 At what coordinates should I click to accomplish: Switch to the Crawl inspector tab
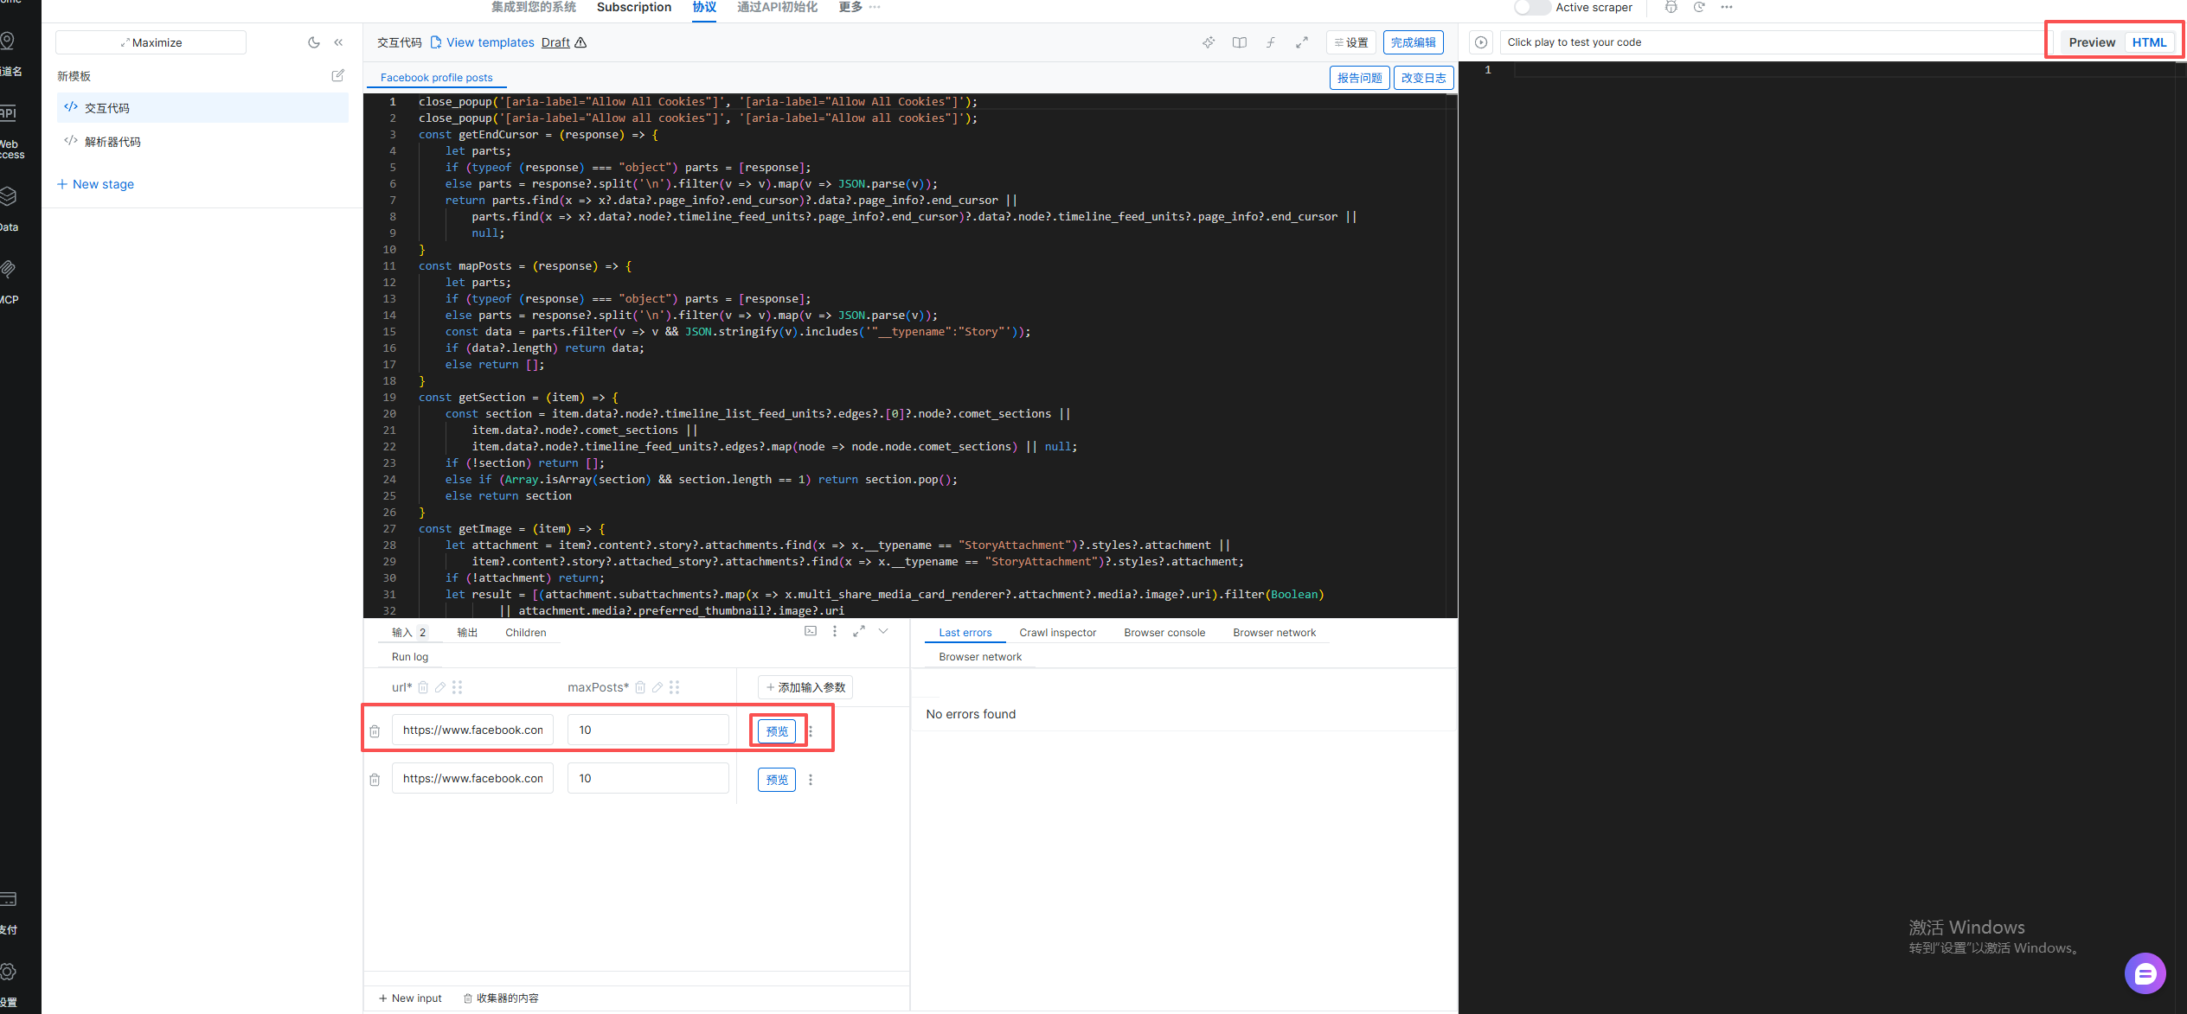click(1057, 633)
